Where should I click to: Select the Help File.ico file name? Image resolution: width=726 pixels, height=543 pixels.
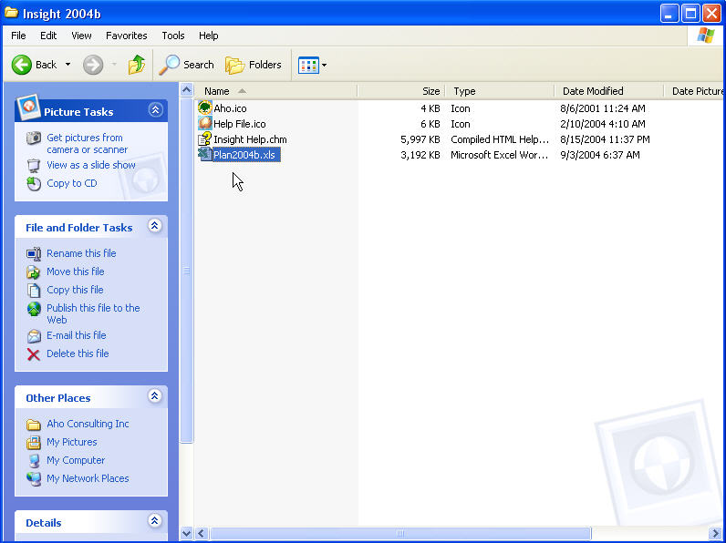click(x=240, y=124)
